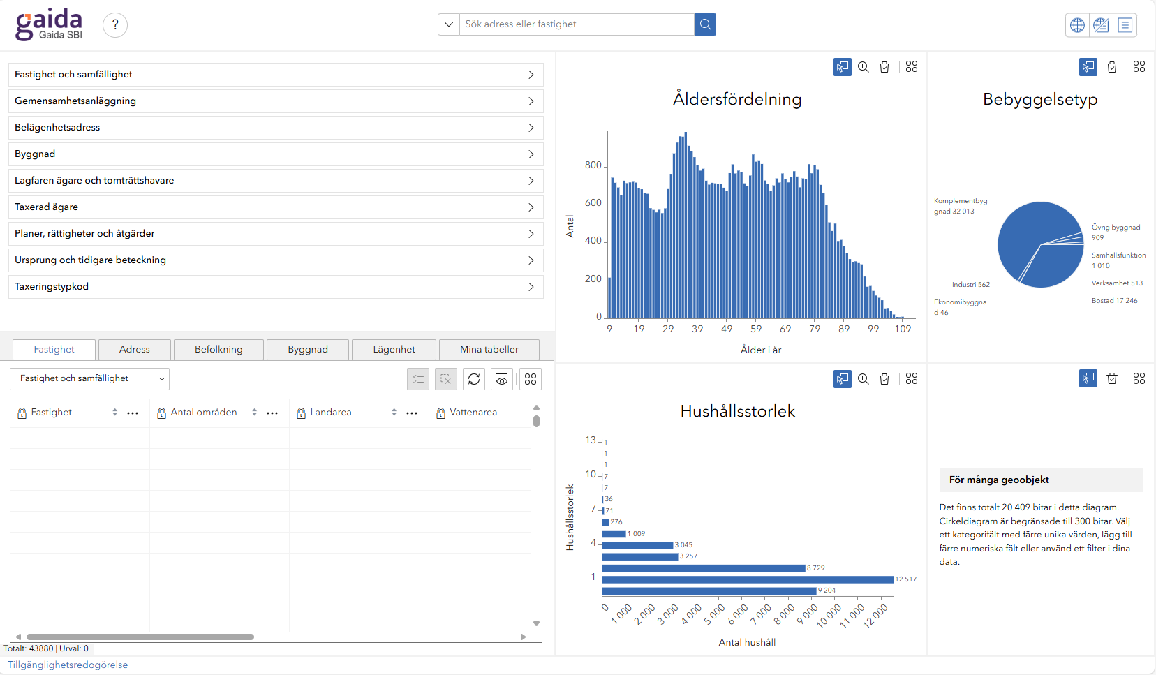The width and height of the screenshot is (1156, 675).
Task: Open the Fastighet och samfällighet table dropdown
Action: [89, 379]
